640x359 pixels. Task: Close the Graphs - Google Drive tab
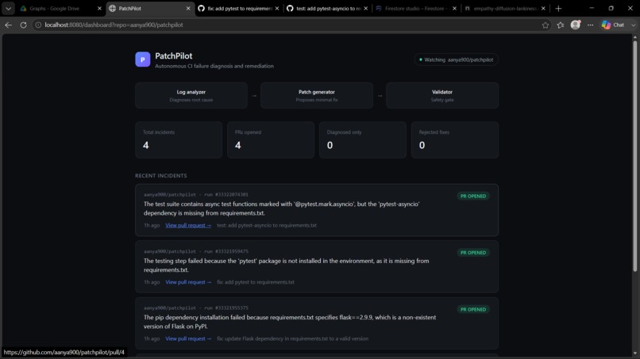click(x=99, y=8)
